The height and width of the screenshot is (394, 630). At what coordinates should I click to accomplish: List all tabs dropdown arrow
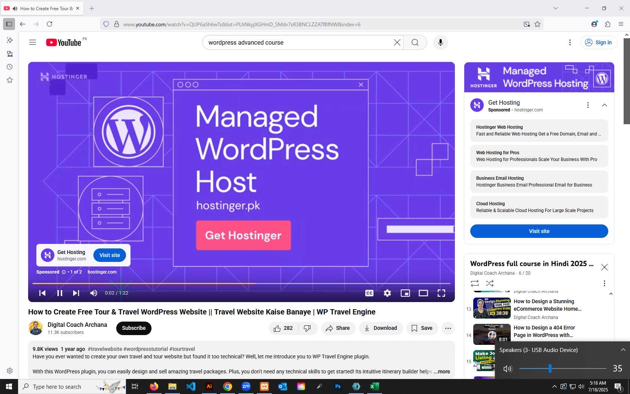point(556,8)
